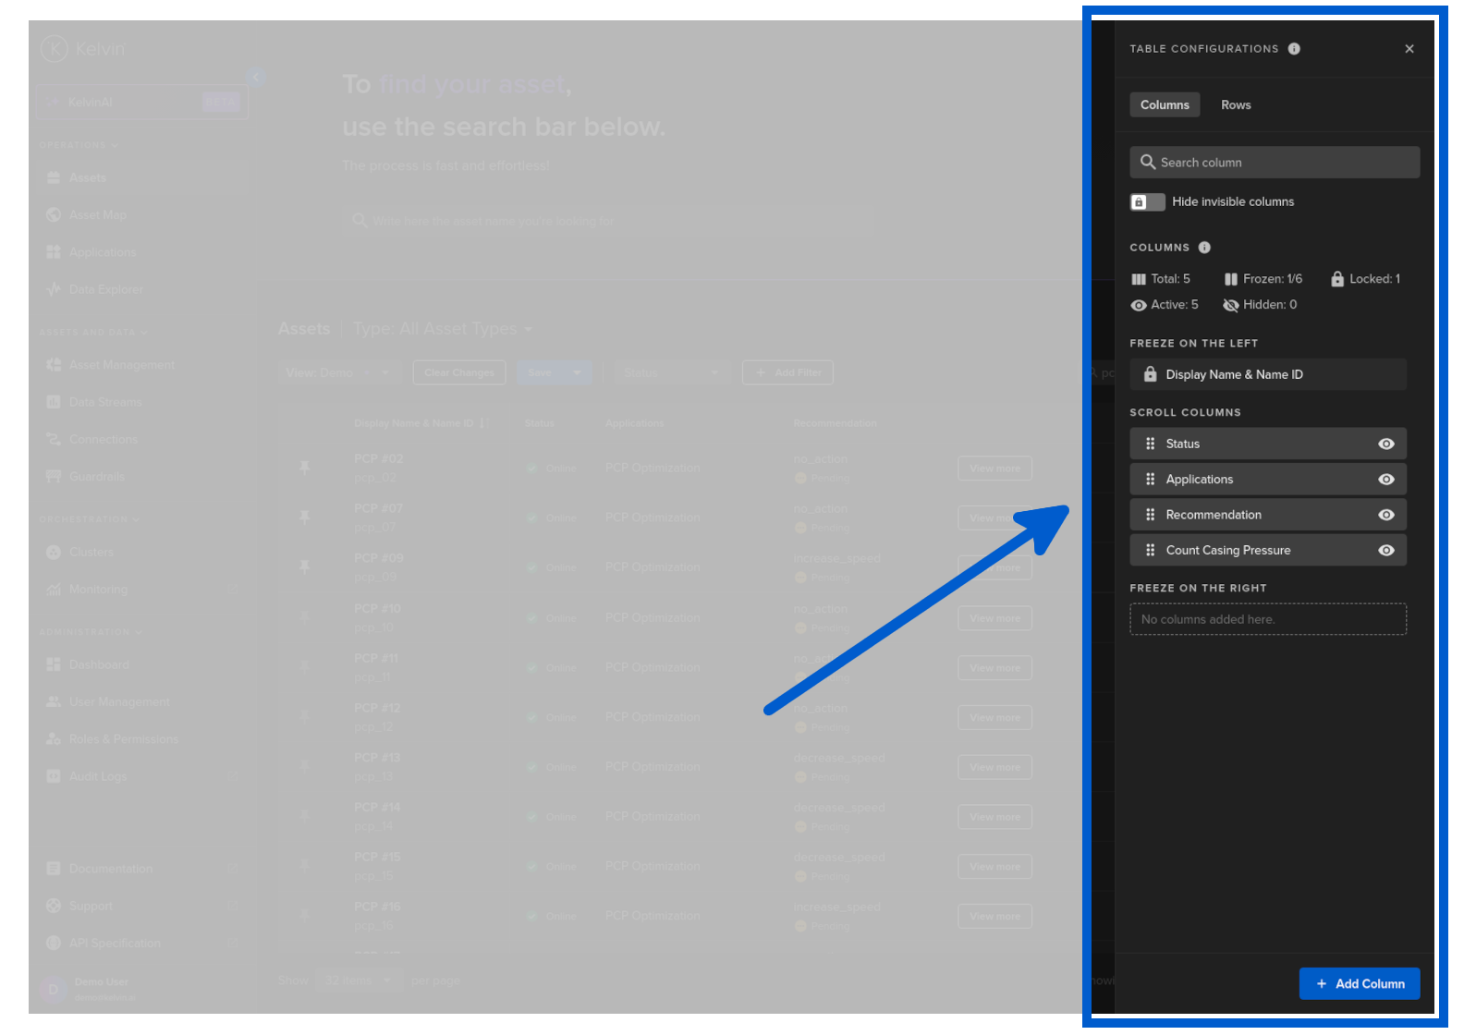Click the drag handle on Applications column
Image resolution: width=1464 pixels, height=1035 pixels.
(1150, 480)
